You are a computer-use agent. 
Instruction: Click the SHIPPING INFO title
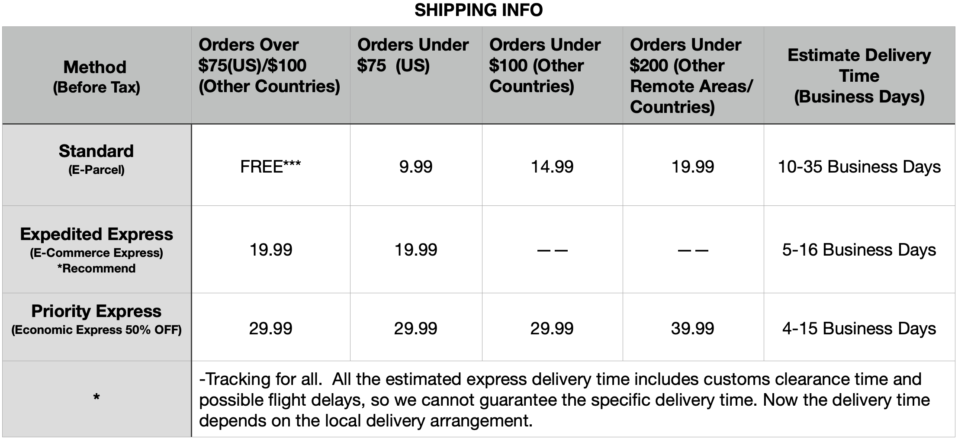click(x=479, y=10)
